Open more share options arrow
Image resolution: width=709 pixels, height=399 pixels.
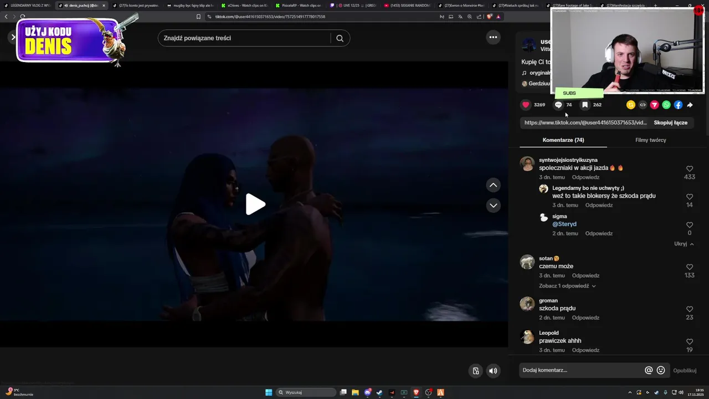(690, 105)
